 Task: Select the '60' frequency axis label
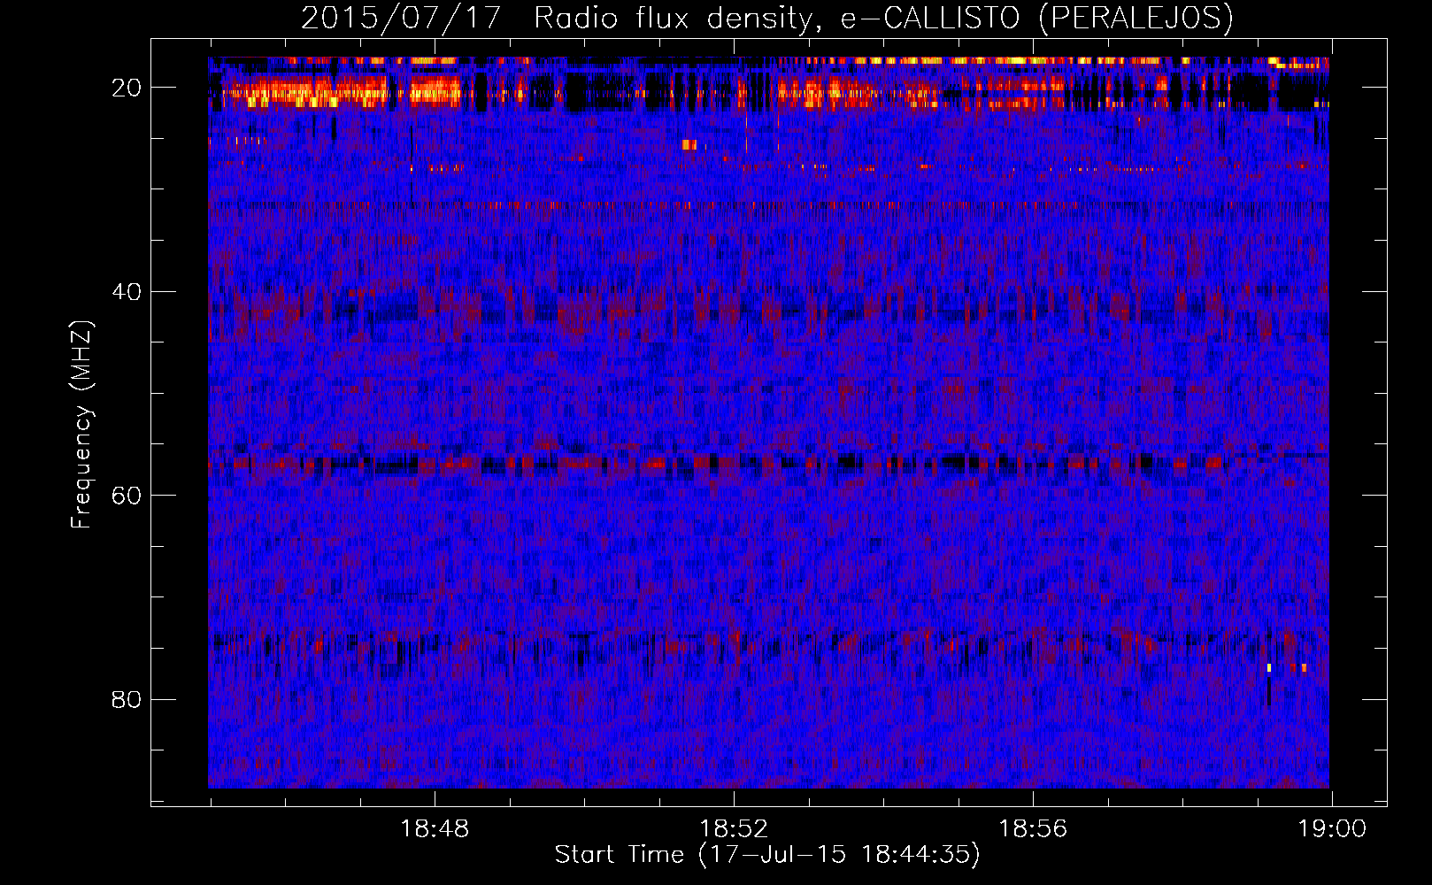point(127,496)
